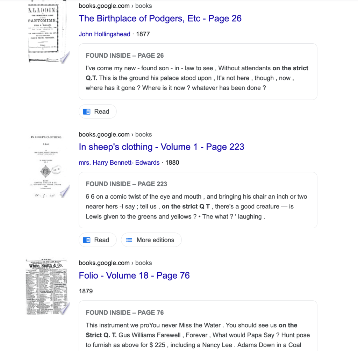
Task: Click the Found Inside Page 223 snippet box
Action: (198, 200)
